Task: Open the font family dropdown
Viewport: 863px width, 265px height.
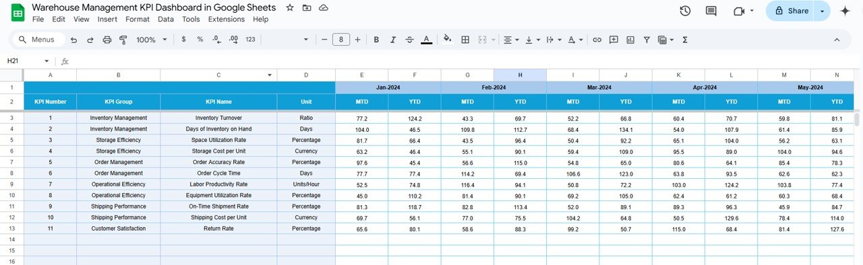Action: pyautogui.click(x=287, y=40)
